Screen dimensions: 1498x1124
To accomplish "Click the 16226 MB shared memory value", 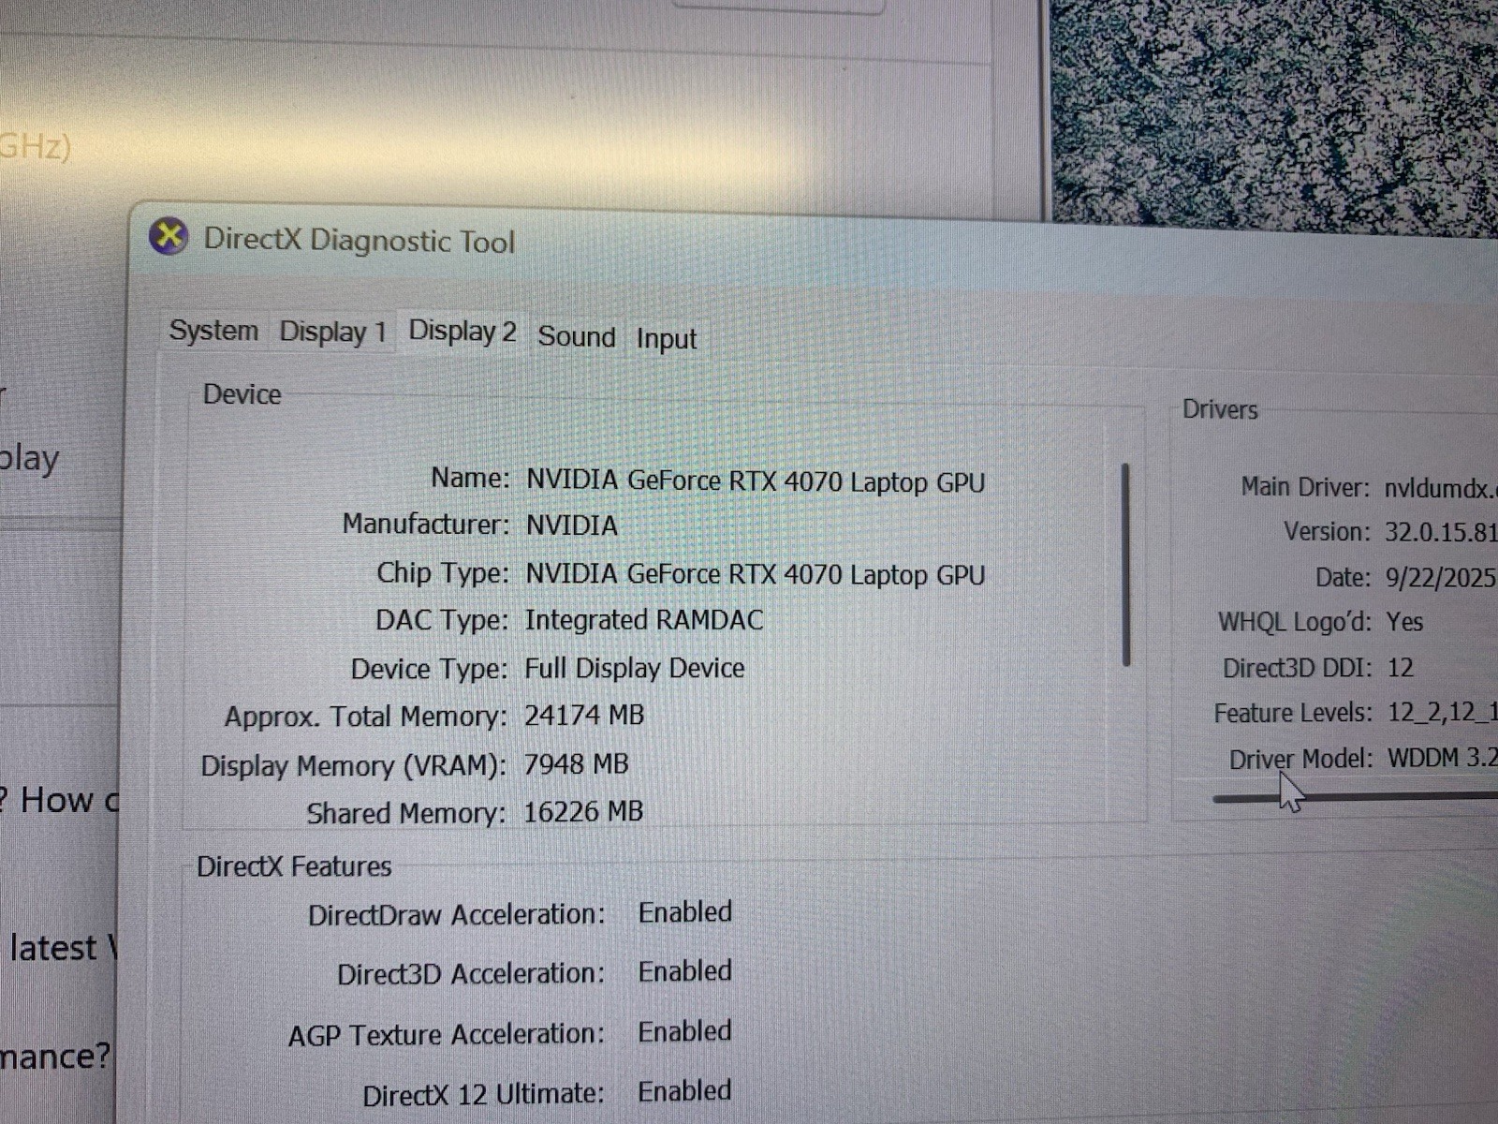I will pos(583,811).
